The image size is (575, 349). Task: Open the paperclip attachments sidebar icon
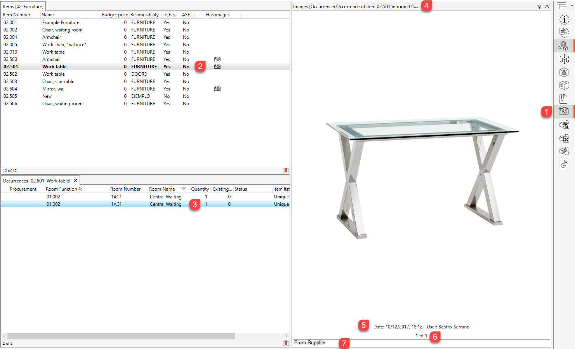[563, 99]
